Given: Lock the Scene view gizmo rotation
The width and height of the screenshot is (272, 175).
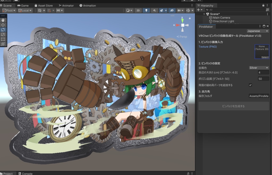Looking at the screenshot, I should 190,18.
